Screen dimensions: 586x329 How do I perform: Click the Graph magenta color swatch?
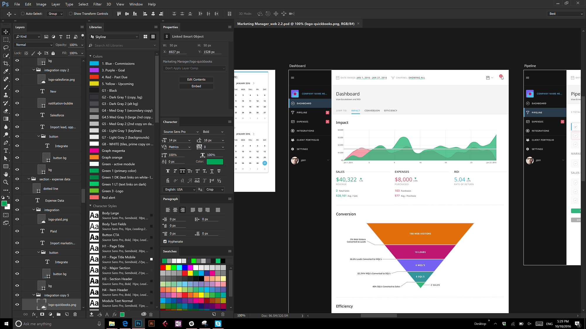pyautogui.click(x=94, y=151)
